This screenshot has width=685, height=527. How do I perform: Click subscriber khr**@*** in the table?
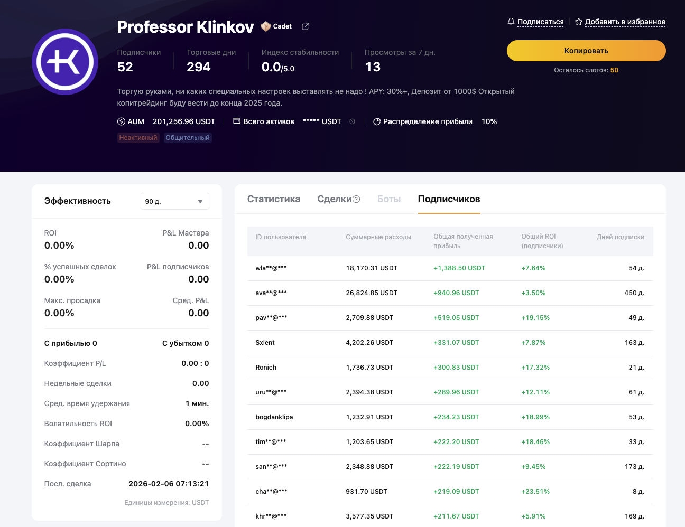pos(271,516)
